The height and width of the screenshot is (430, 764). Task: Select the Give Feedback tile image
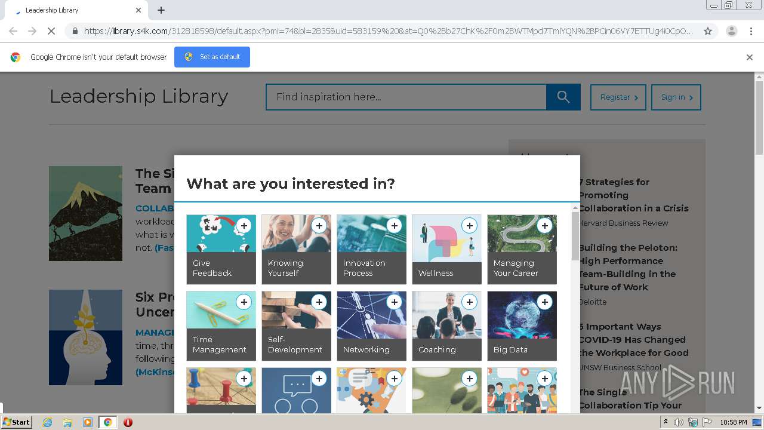(221, 234)
